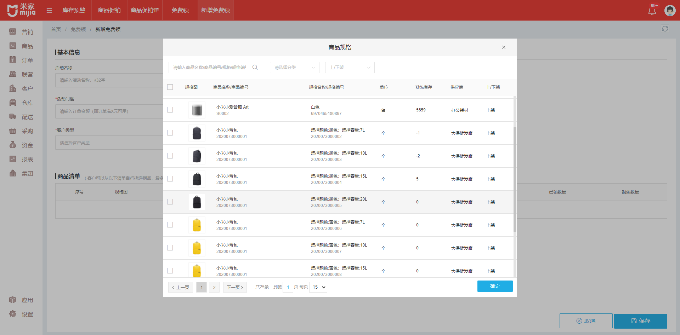
Task: Open the 配送 delivery truck sidebar icon
Action: click(x=13, y=117)
